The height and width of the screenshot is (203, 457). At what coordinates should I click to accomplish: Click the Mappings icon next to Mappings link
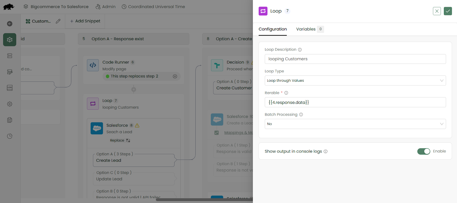(x=217, y=133)
